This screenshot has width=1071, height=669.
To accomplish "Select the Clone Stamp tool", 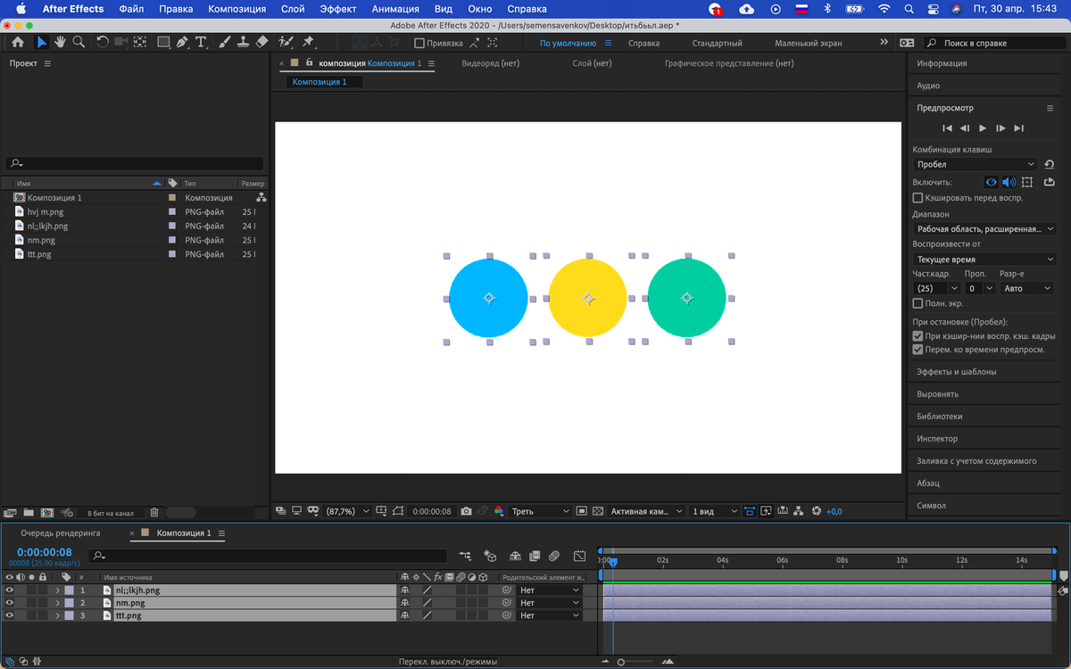I will click(243, 42).
